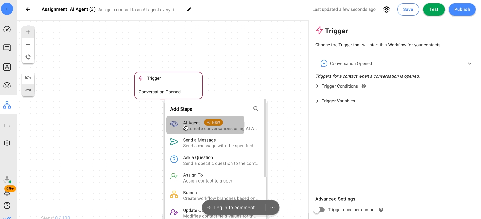Expand Trigger Variables section
481x219 pixels.
point(338,101)
